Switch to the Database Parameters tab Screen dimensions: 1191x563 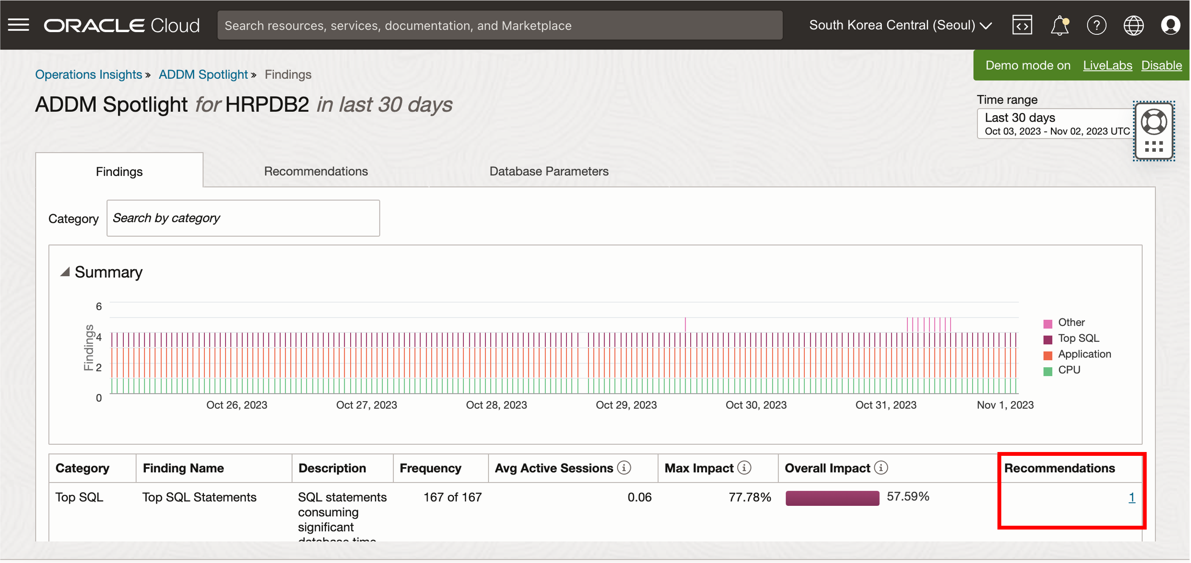coord(549,171)
